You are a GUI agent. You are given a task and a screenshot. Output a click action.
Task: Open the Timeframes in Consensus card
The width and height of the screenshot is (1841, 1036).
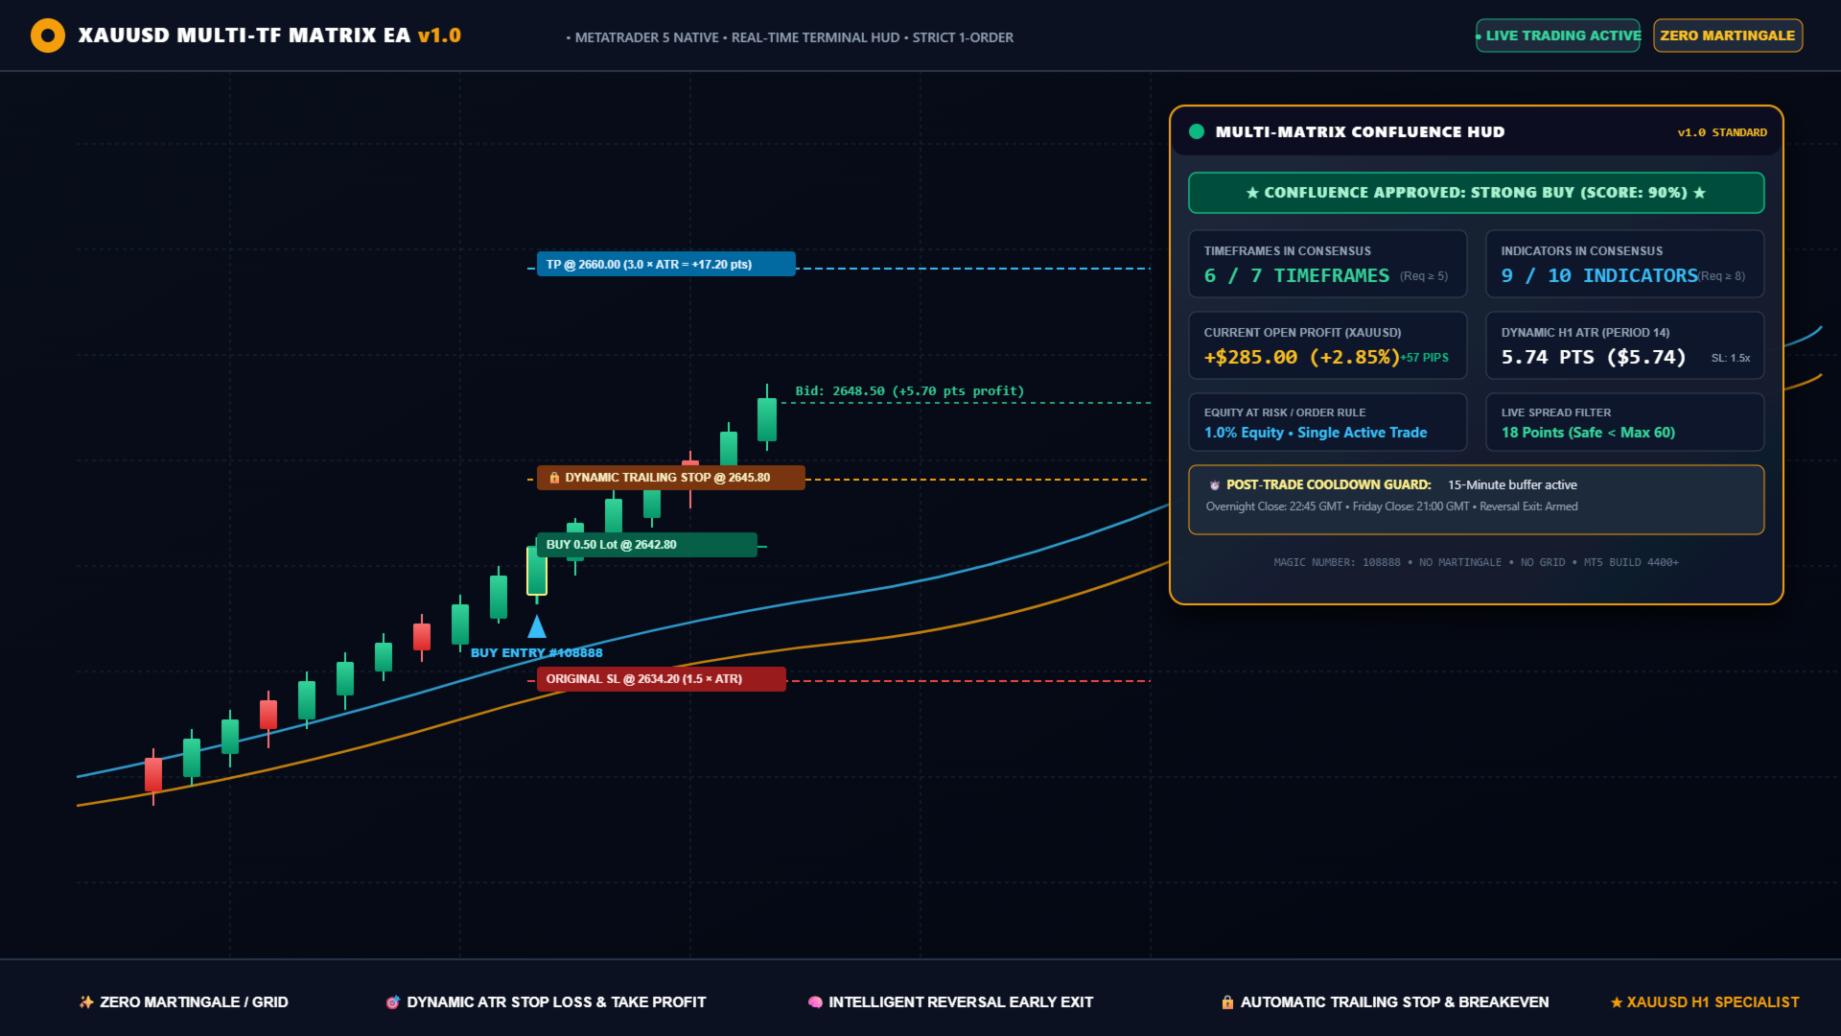pos(1328,264)
